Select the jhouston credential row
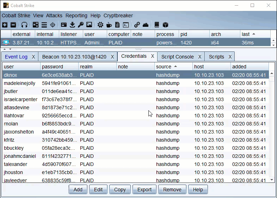Image resolution: width=277 pixels, height=198 pixels. [x=135, y=172]
